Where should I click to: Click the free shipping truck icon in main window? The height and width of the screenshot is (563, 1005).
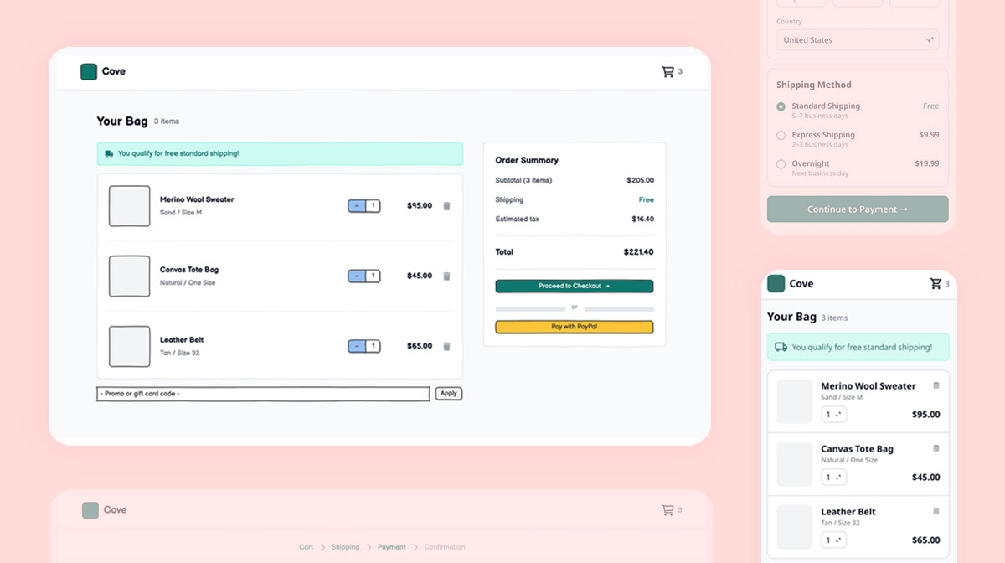(109, 154)
